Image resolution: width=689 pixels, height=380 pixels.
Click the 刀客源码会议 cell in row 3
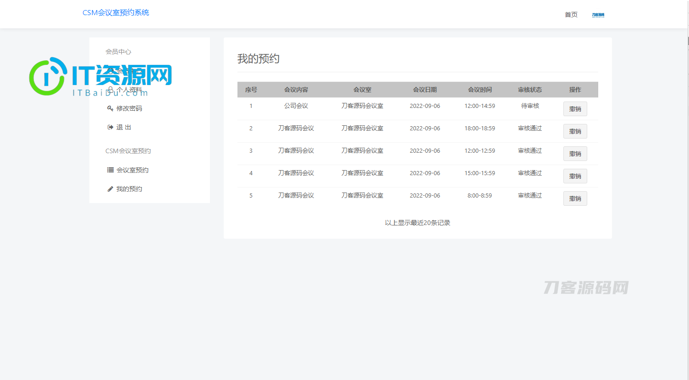pyautogui.click(x=296, y=150)
